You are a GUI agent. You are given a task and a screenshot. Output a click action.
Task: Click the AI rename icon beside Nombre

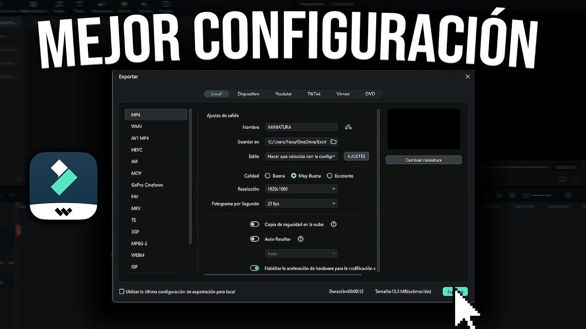coord(348,127)
